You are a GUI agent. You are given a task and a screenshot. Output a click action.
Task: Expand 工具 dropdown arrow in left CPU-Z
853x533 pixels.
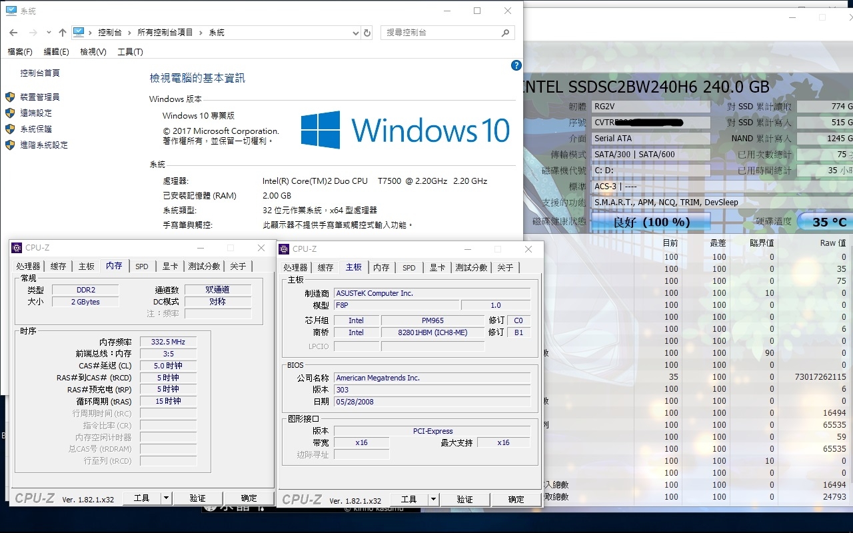coord(167,498)
